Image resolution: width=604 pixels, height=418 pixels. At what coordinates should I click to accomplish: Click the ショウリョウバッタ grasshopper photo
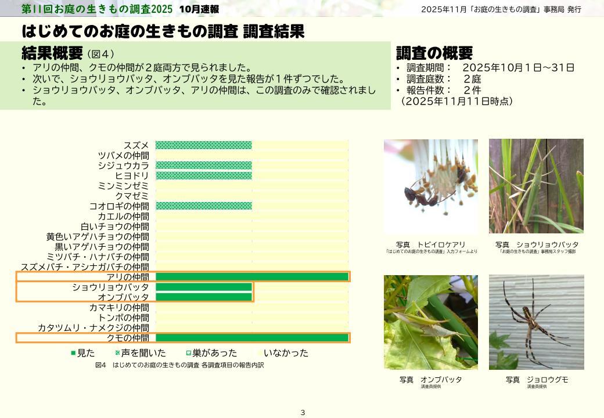536,186
